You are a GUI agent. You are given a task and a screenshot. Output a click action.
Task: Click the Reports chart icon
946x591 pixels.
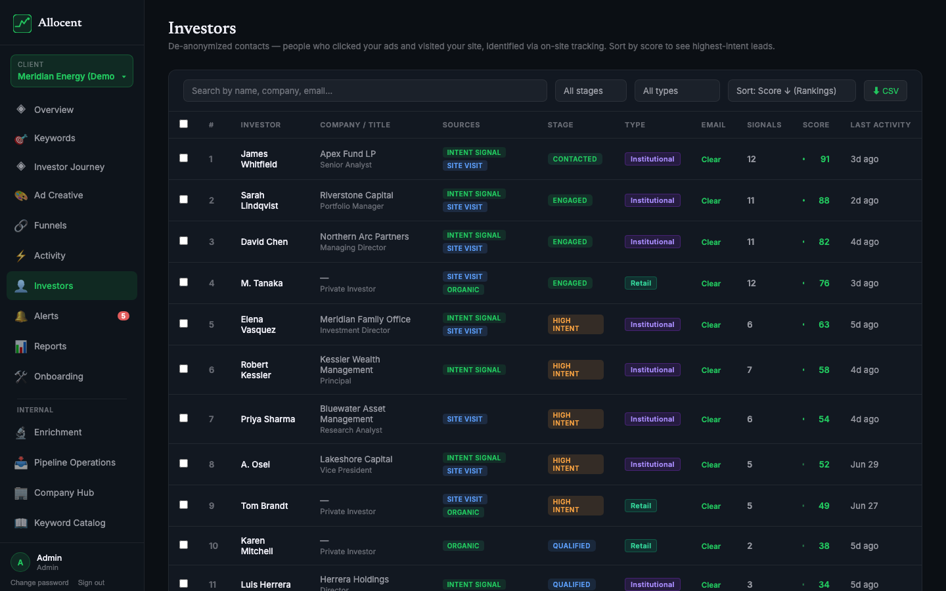click(21, 347)
